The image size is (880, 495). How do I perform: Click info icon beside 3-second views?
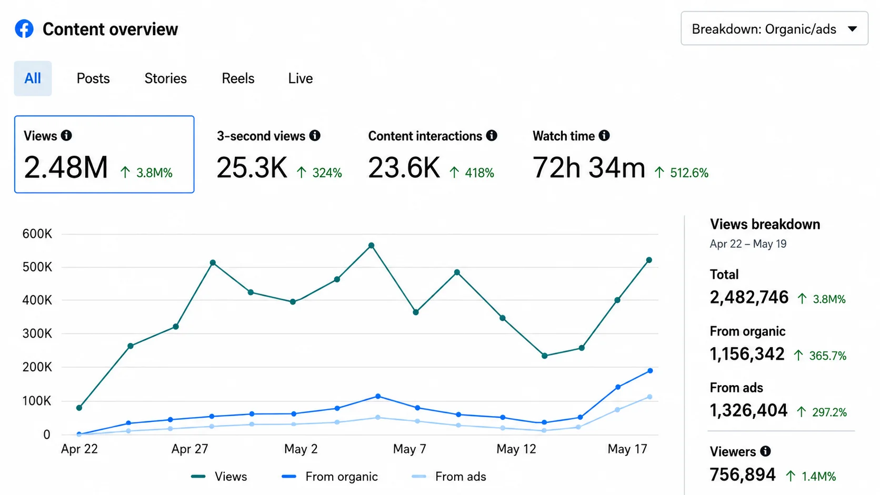tap(315, 135)
